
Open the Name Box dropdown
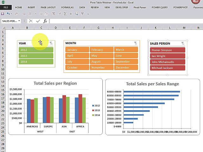tap(19, 21)
